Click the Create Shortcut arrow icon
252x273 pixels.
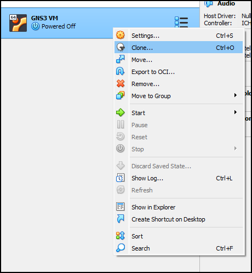(x=121, y=219)
